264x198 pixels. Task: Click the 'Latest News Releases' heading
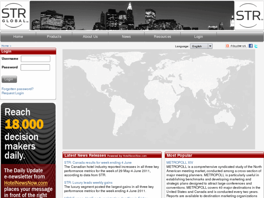click(85, 155)
